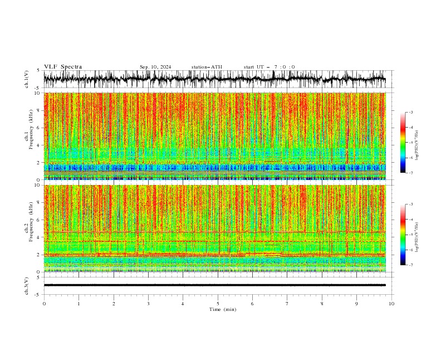Click the lower PSD color scale bar
Viewport: 441px width, 341px height.
(403, 235)
